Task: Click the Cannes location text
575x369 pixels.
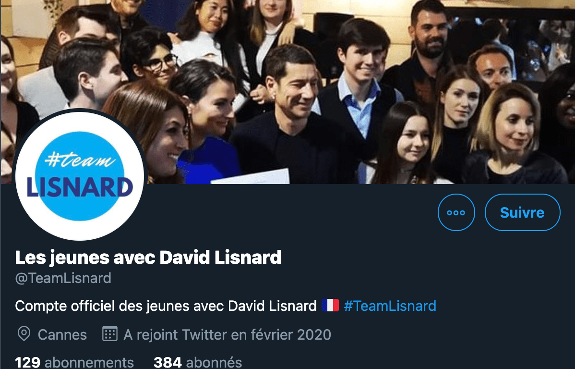Action: (x=62, y=335)
